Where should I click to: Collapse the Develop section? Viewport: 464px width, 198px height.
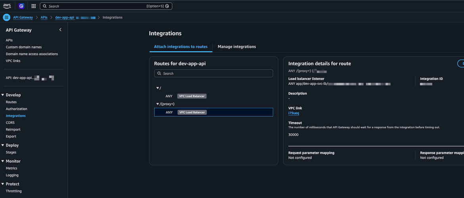tap(3, 95)
